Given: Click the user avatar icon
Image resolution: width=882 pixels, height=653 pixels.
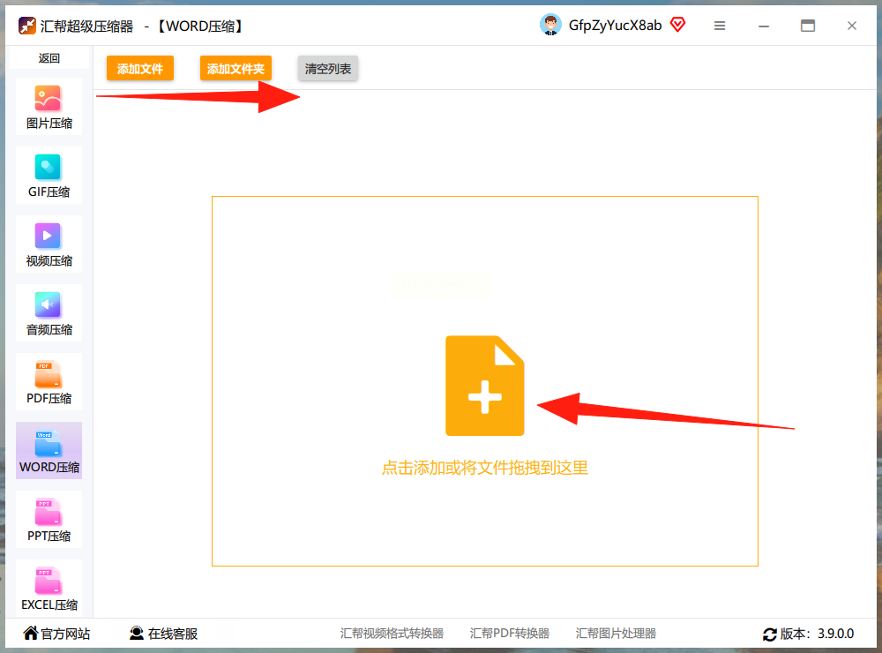Looking at the screenshot, I should click(550, 25).
